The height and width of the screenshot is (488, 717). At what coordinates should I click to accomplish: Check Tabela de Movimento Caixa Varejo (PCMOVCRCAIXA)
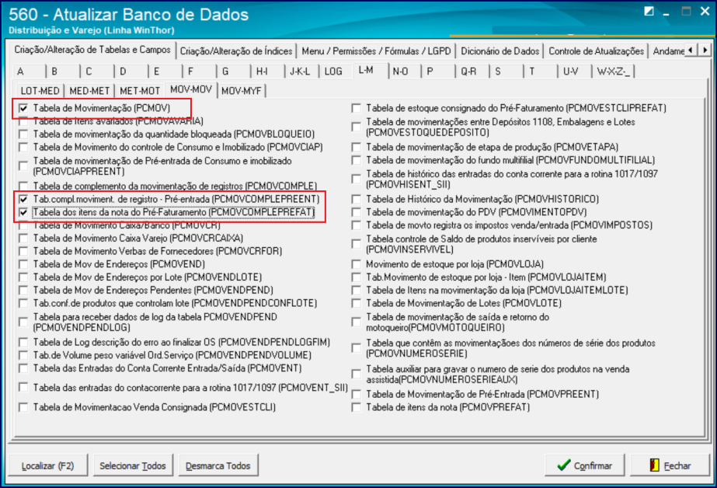(x=23, y=239)
